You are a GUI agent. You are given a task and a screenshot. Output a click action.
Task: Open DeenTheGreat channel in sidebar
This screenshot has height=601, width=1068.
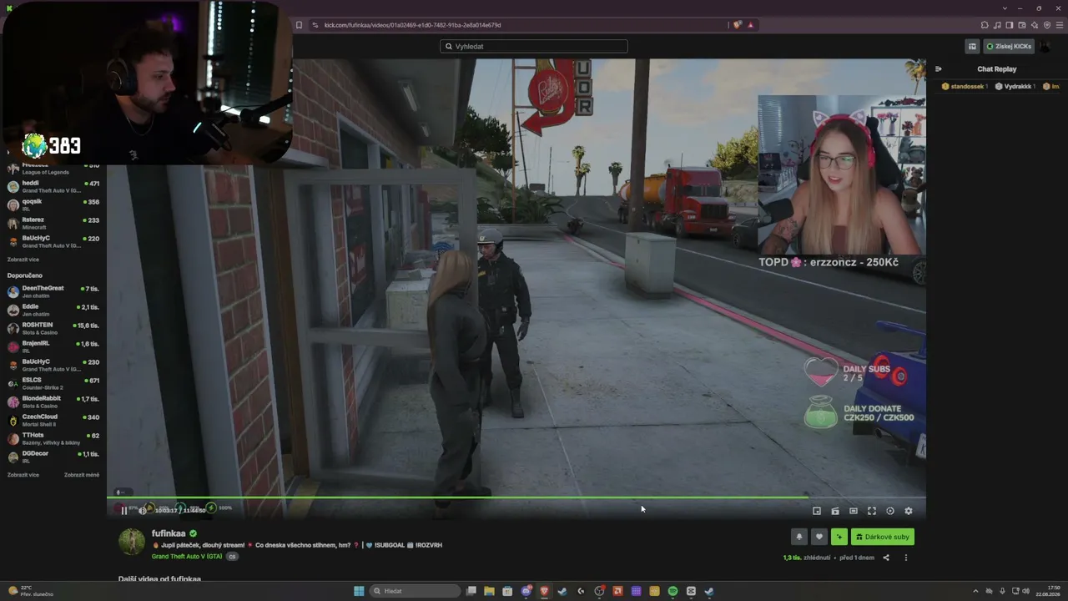click(x=53, y=291)
